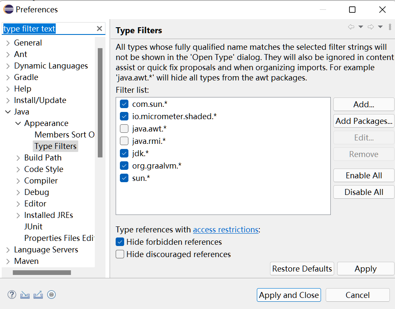Open the view menu via three-dots icon
This screenshot has height=309, width=395.
click(390, 26)
